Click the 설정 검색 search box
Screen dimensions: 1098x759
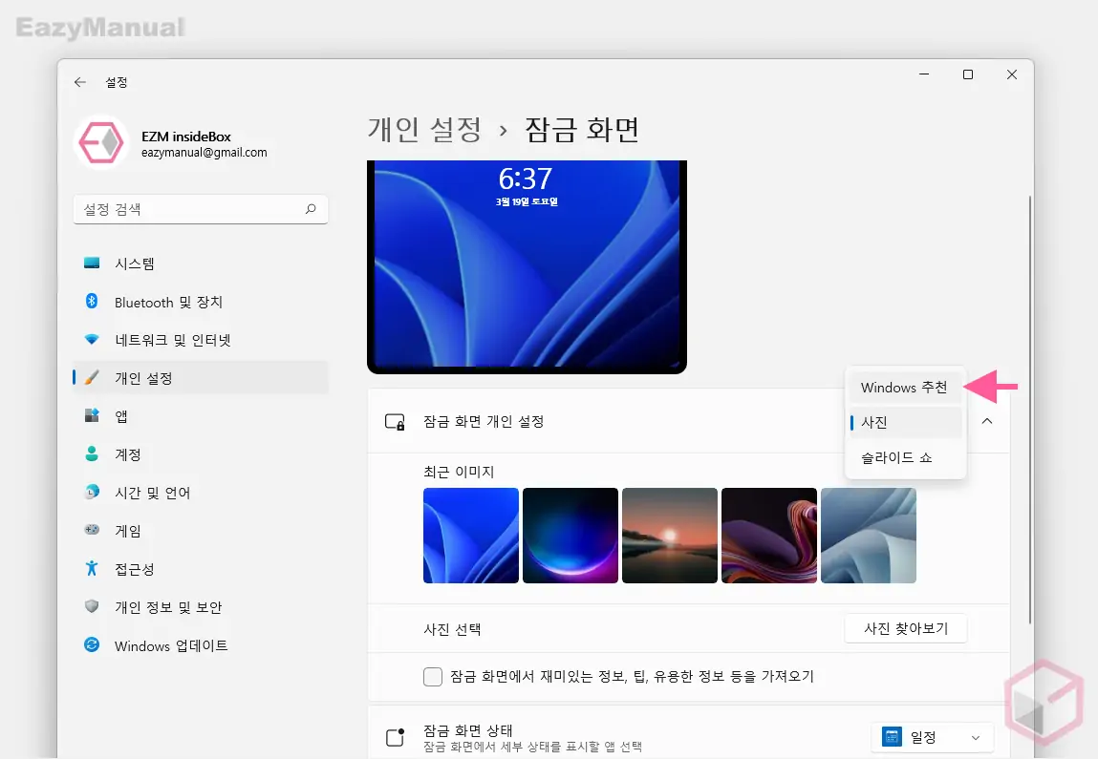coord(201,209)
